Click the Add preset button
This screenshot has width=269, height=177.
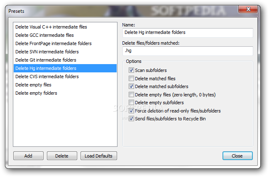28,156
